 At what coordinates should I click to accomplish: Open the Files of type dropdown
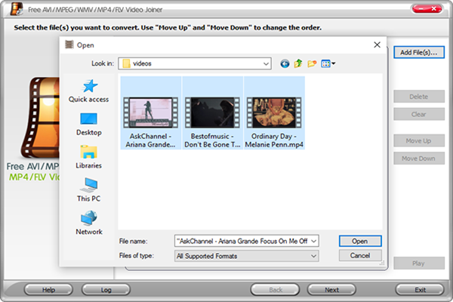coord(314,256)
